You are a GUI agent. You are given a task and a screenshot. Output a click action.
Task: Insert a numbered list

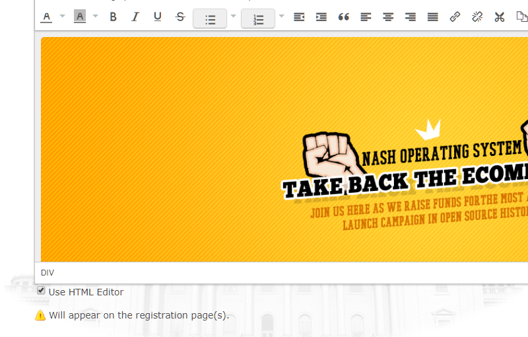(x=258, y=19)
